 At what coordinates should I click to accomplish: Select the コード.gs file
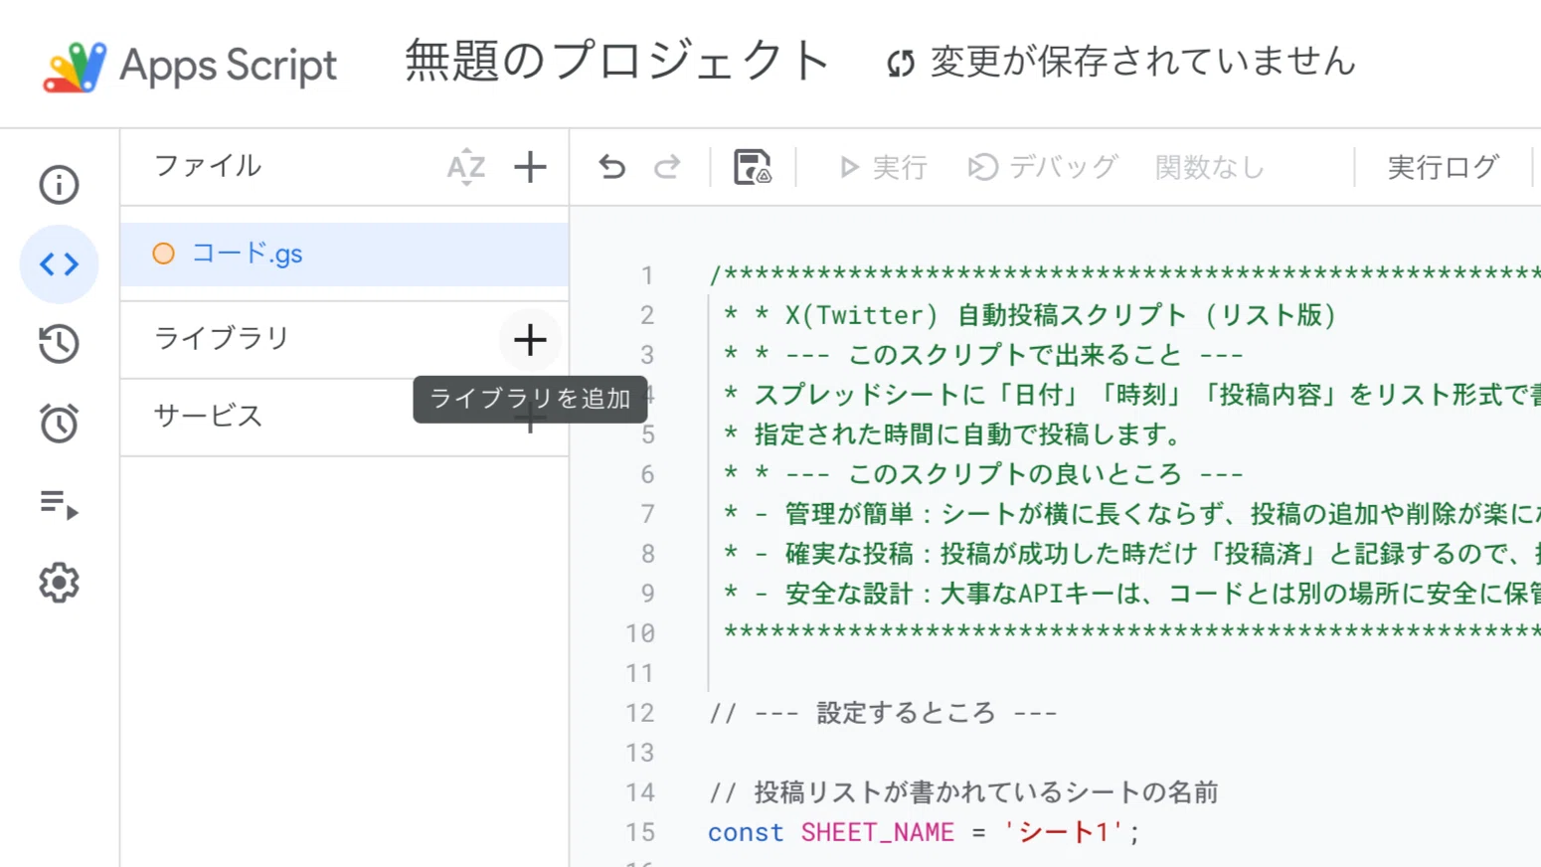[x=344, y=255]
